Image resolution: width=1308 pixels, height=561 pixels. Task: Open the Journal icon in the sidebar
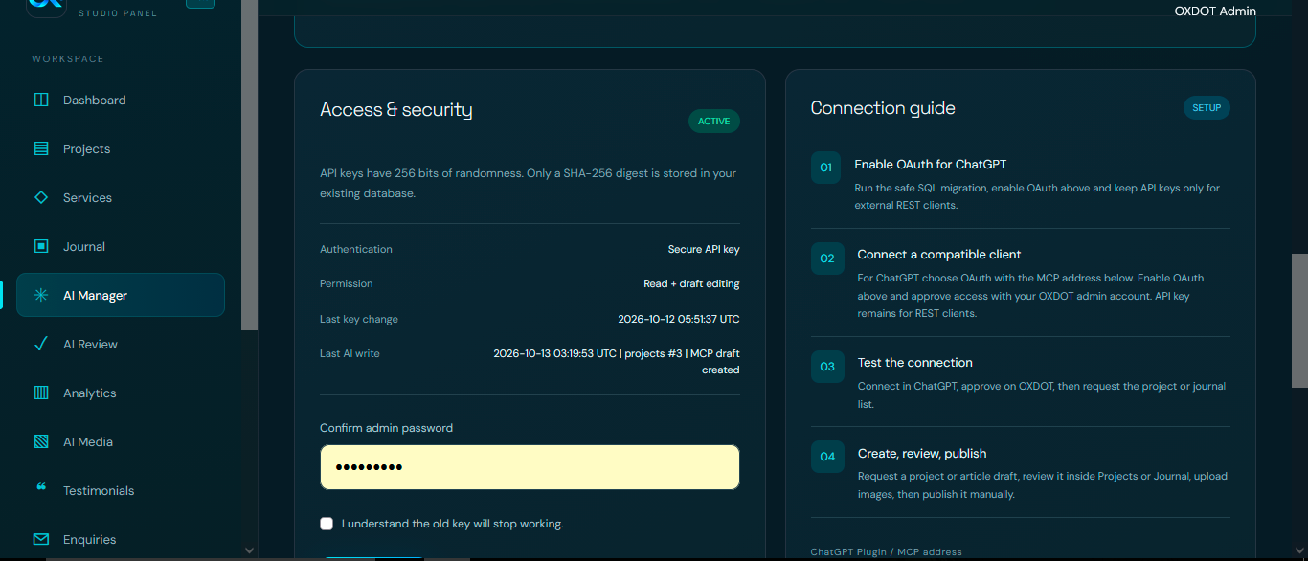pyautogui.click(x=41, y=246)
